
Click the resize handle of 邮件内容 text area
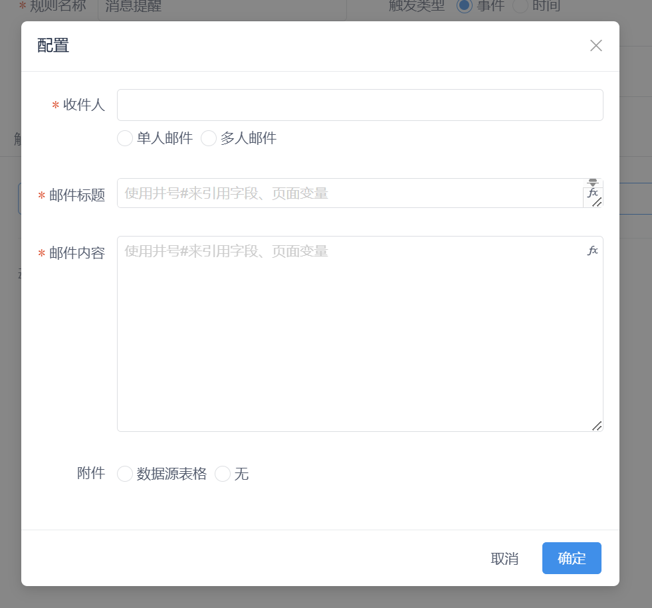597,426
